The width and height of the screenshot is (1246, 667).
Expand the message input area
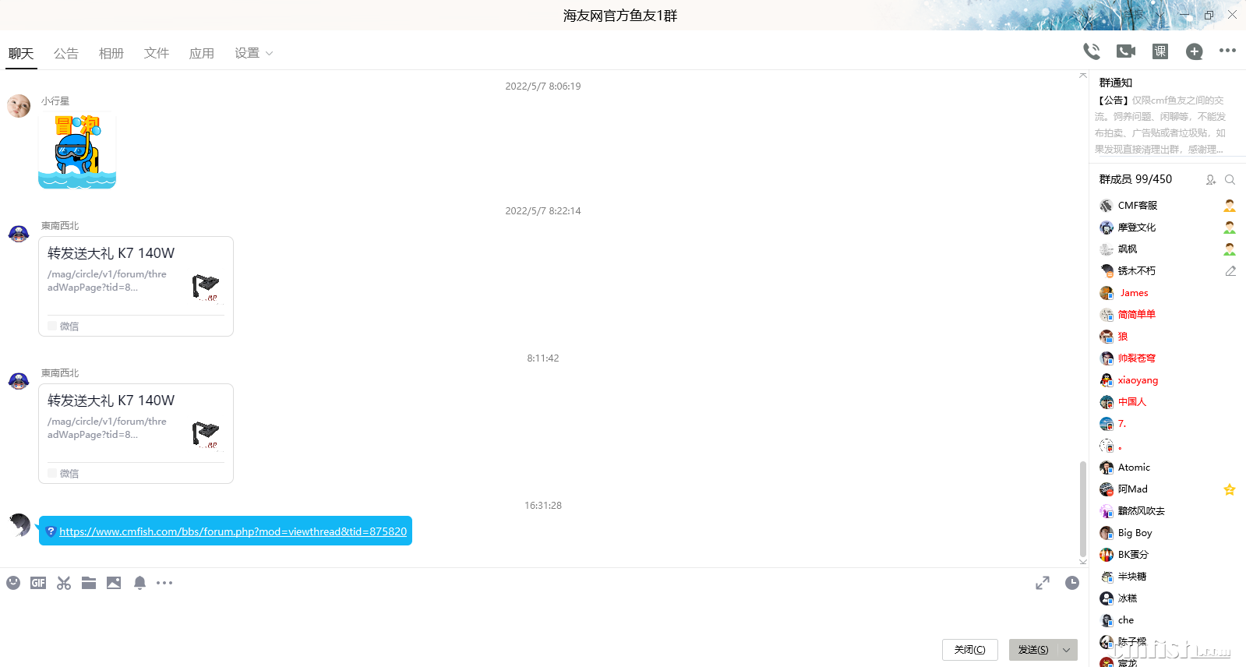(x=1043, y=583)
